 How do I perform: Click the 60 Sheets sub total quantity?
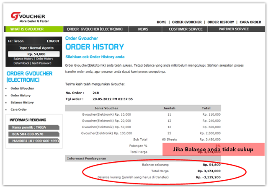169,140
